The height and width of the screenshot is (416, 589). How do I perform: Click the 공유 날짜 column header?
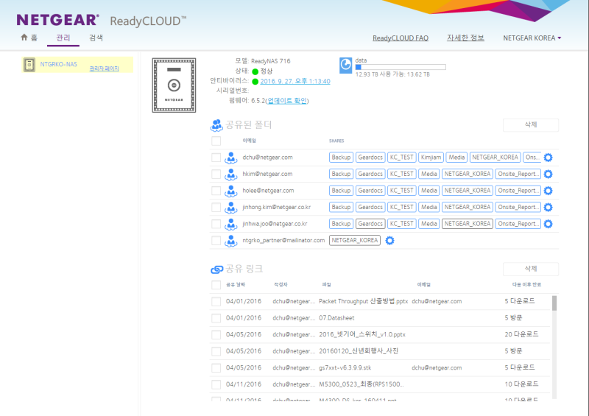[x=236, y=285]
